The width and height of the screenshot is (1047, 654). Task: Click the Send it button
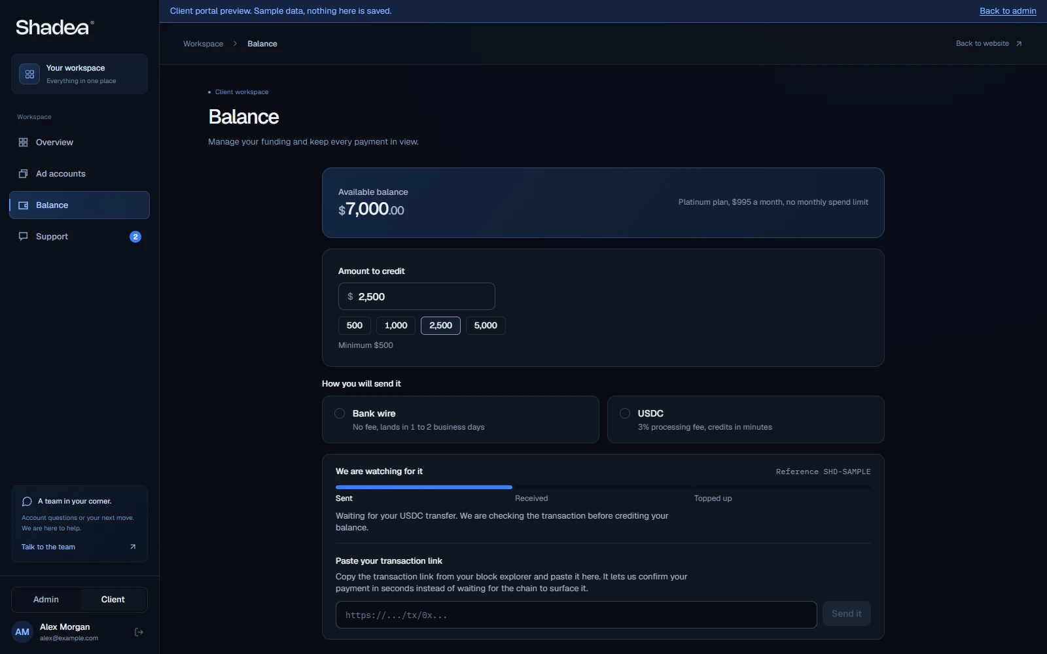pos(847,614)
